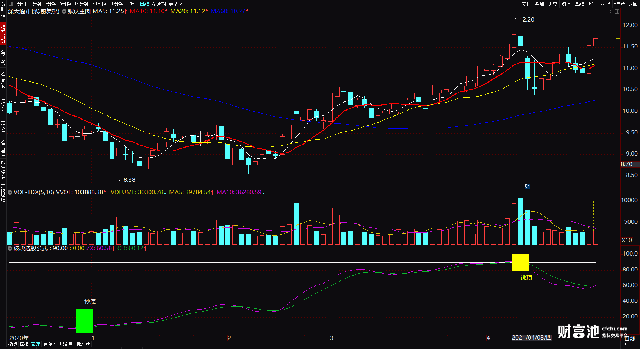Viewport: 640px width, 349px height.
Task: Open F10 company info
Action: pyautogui.click(x=593, y=4)
